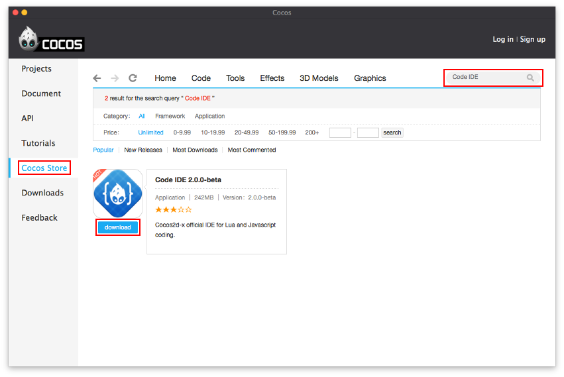Open the Code IDE app icon thumbnail
The width and height of the screenshot is (564, 377).
(117, 193)
